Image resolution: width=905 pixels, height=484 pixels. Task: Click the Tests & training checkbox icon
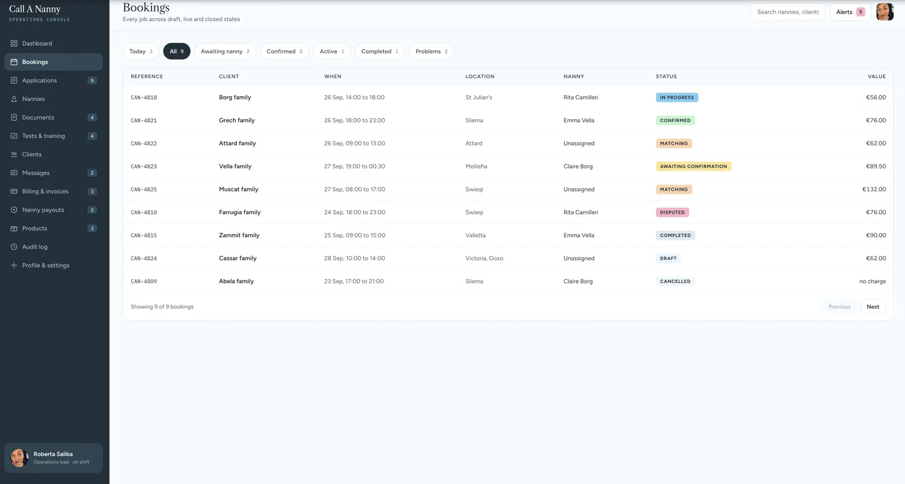coord(14,136)
